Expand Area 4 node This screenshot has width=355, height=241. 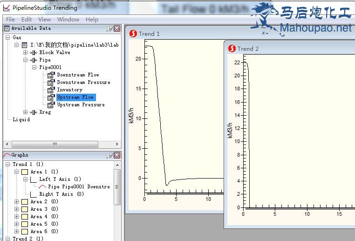coord(16,217)
